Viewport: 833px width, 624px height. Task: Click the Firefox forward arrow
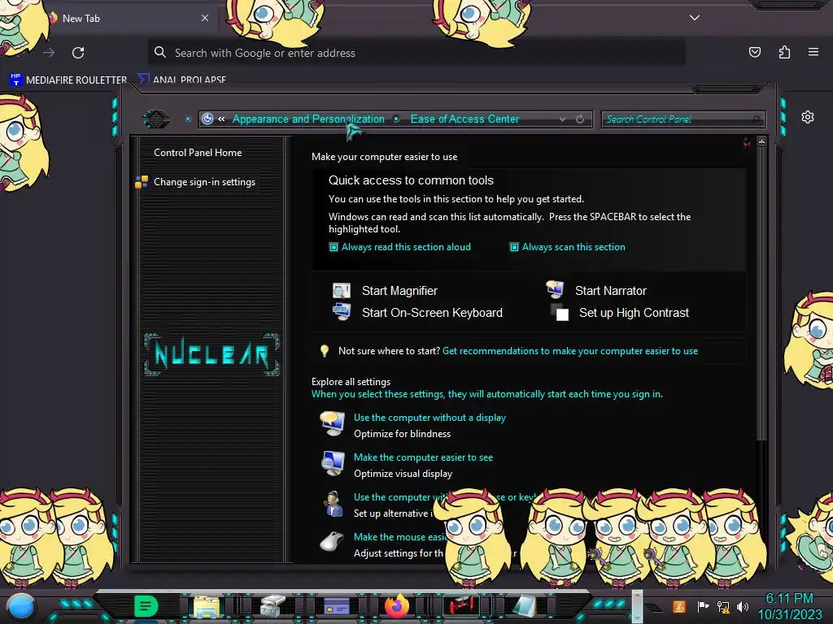[x=49, y=53]
